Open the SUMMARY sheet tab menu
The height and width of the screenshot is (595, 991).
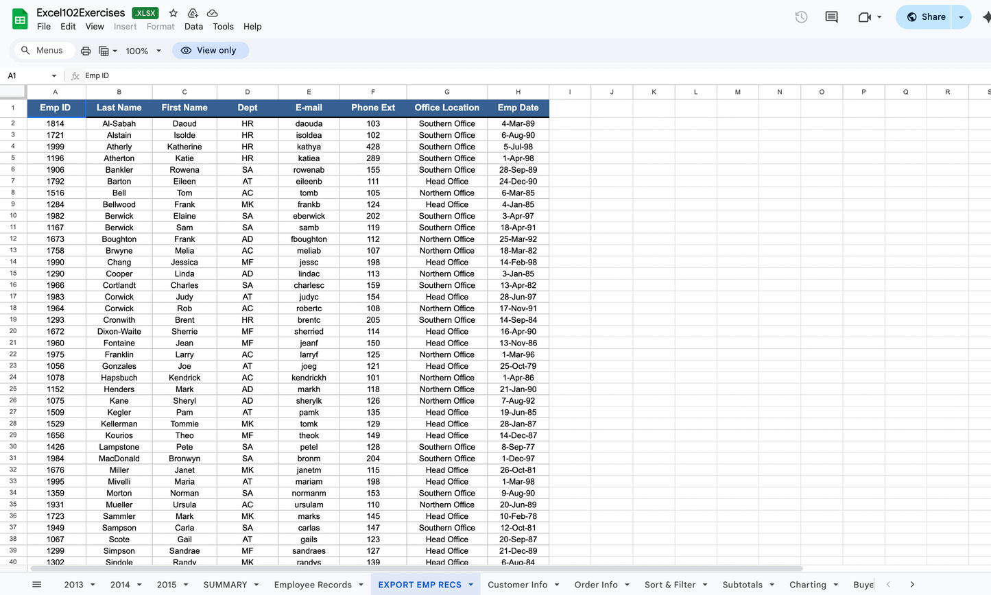[255, 584]
